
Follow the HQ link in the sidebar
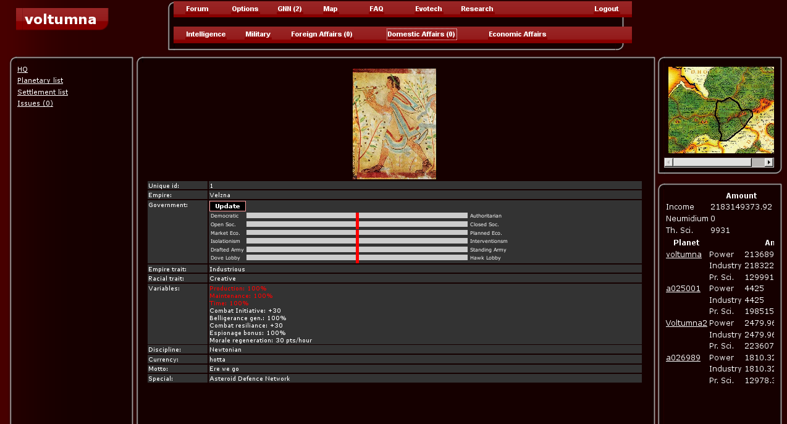point(22,69)
